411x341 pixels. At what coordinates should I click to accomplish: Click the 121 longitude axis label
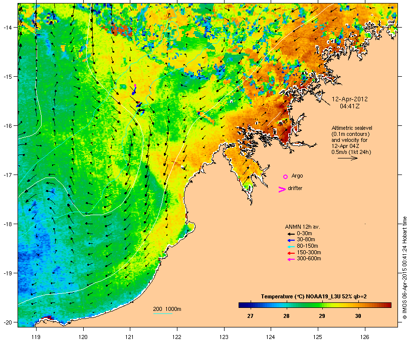pyautogui.click(x=130, y=337)
